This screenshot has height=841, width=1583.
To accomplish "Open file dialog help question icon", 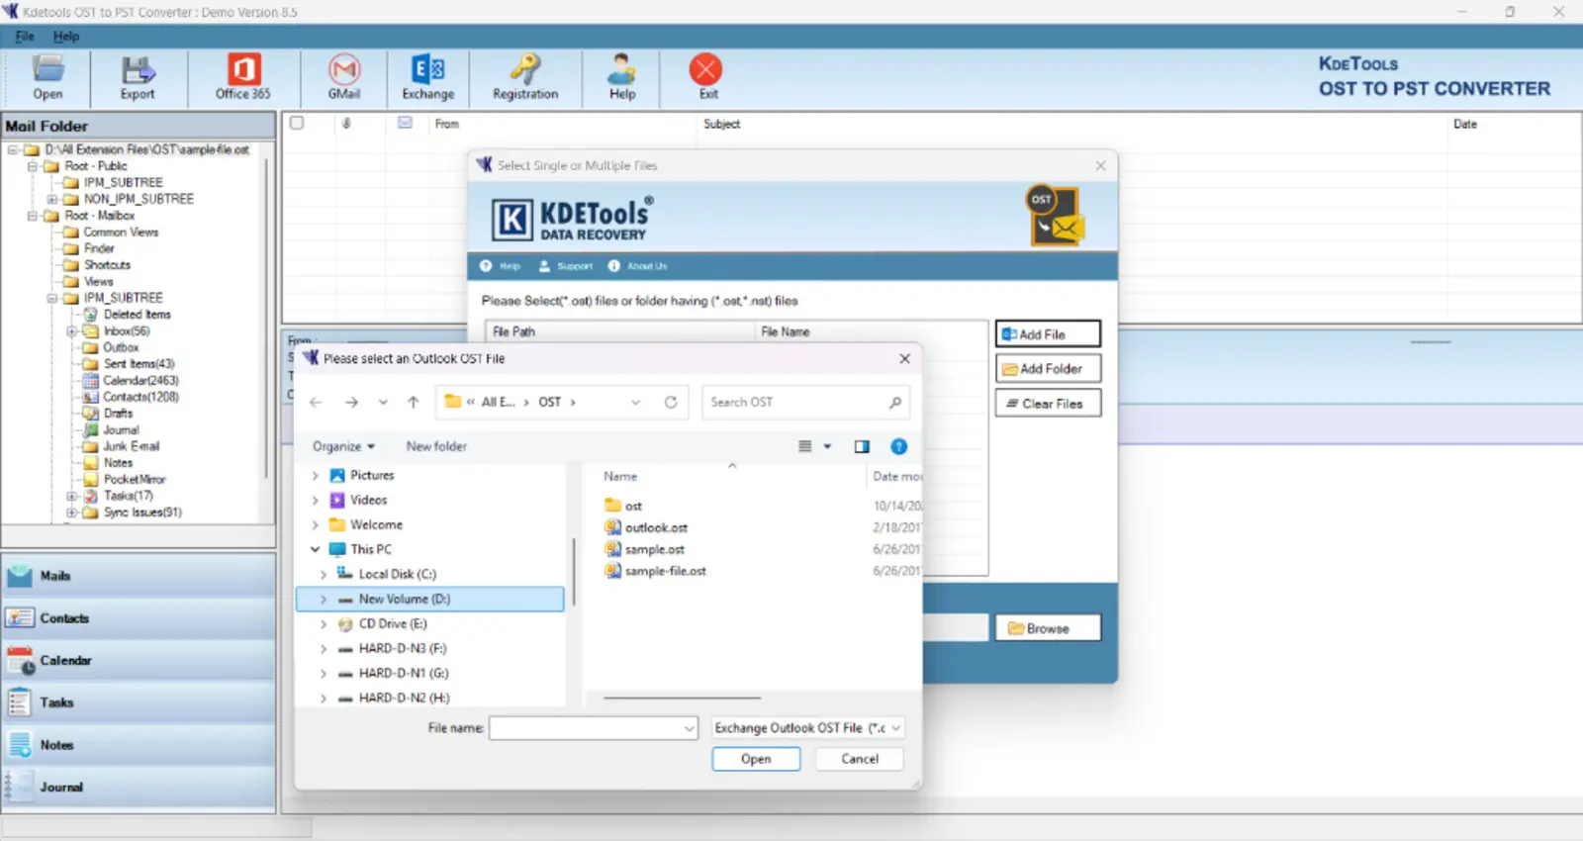I will [898, 447].
